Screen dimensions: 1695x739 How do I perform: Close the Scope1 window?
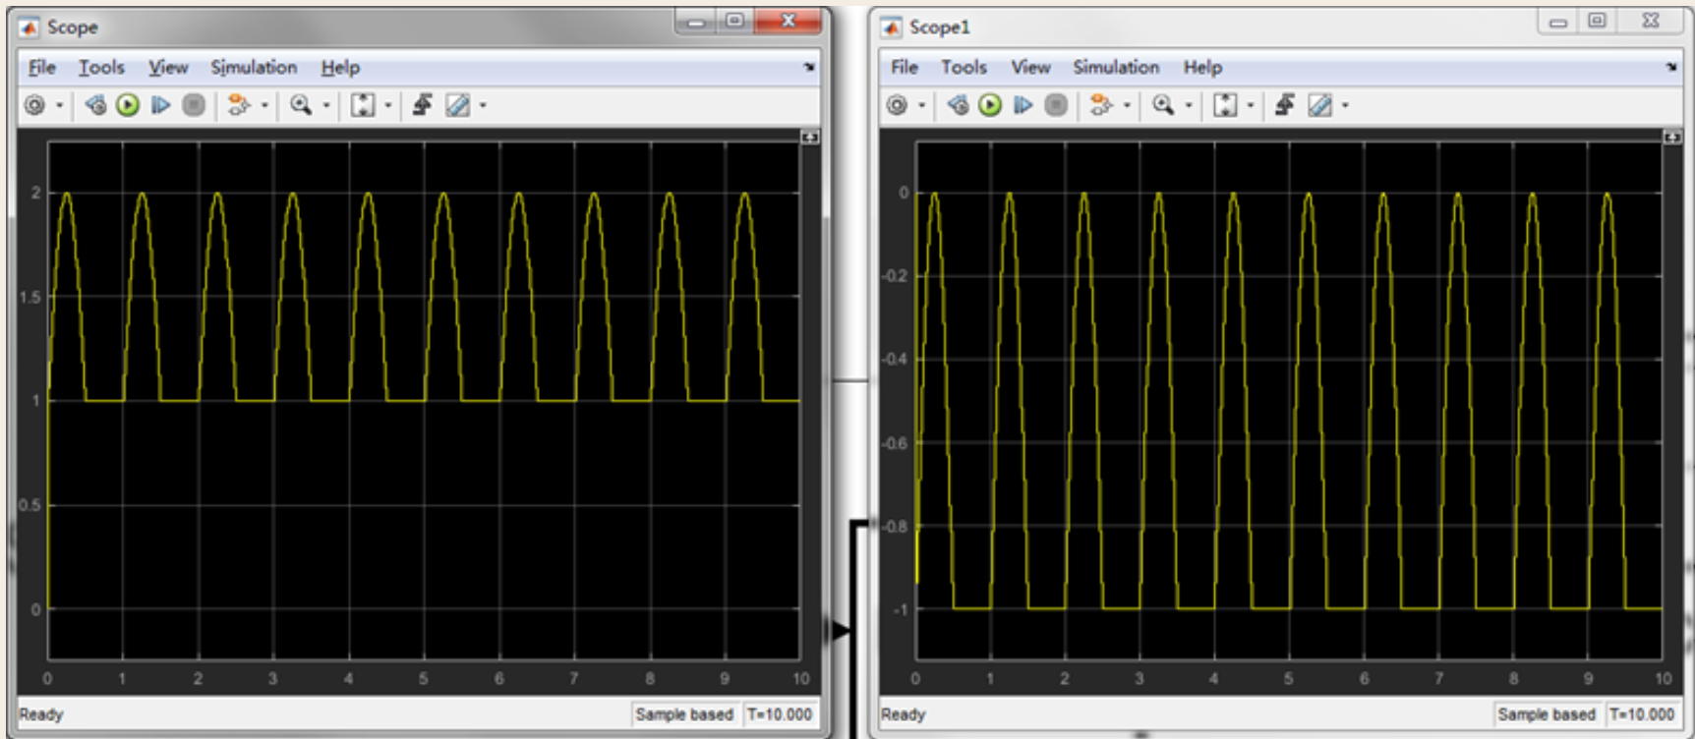[x=1651, y=21]
